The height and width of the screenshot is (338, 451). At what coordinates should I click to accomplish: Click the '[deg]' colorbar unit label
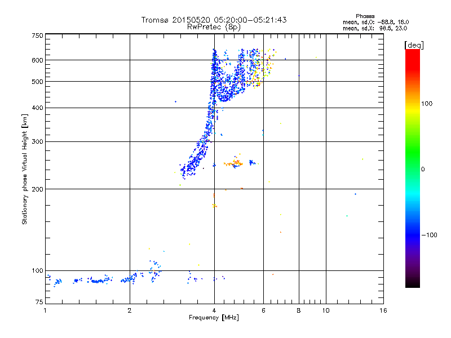414,45
